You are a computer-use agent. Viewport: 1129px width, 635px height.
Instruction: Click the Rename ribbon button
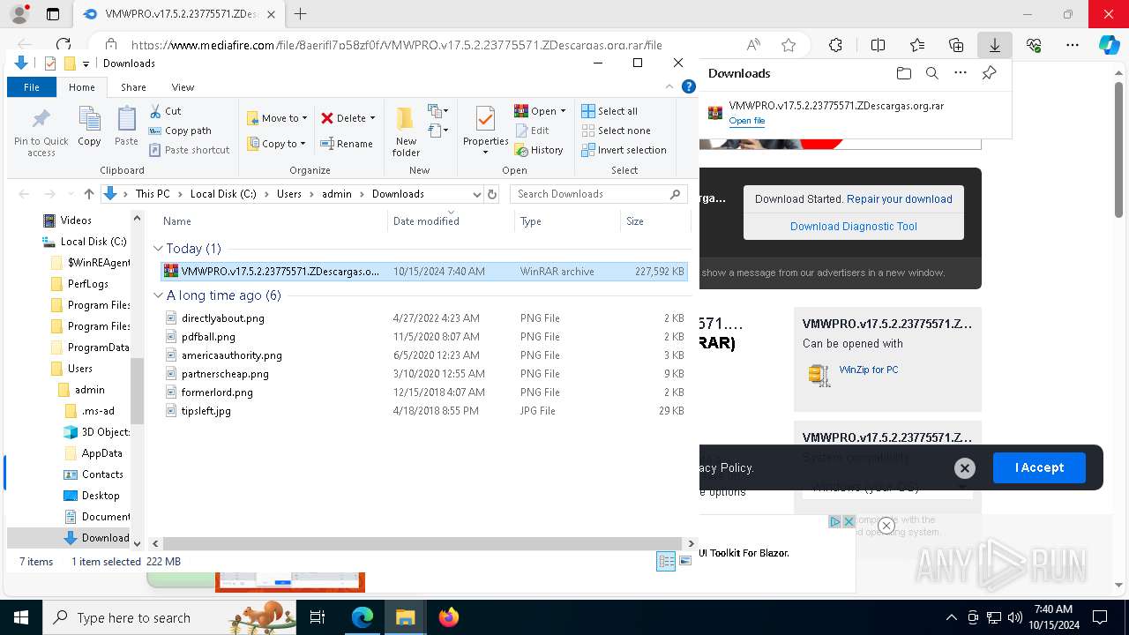click(x=347, y=144)
